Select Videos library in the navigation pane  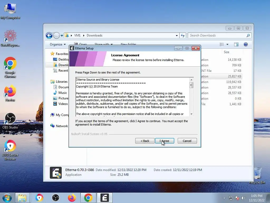pyautogui.click(x=60, y=104)
